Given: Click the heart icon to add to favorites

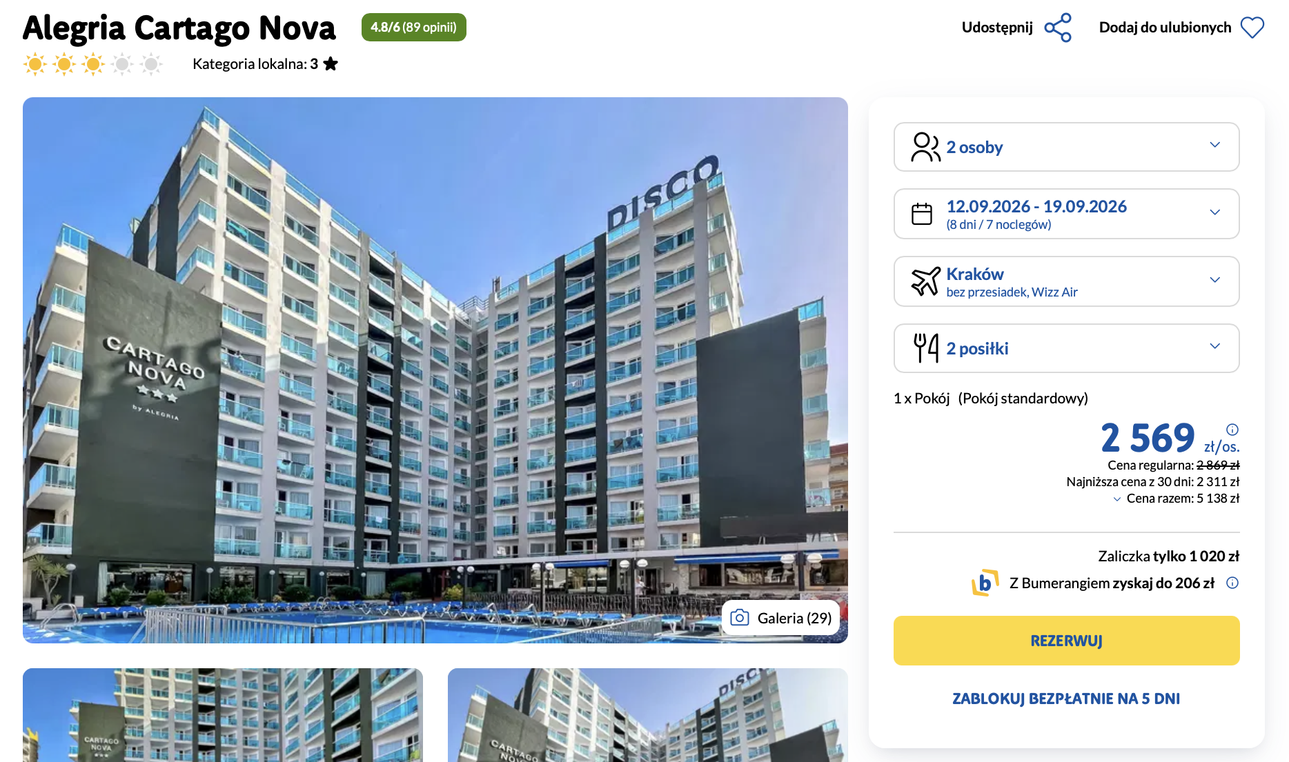Looking at the screenshot, I should (x=1252, y=28).
